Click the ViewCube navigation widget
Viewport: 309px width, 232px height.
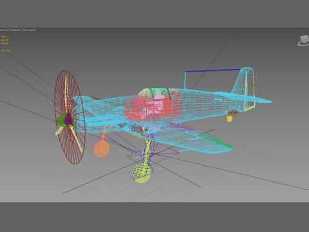[x=303, y=41]
